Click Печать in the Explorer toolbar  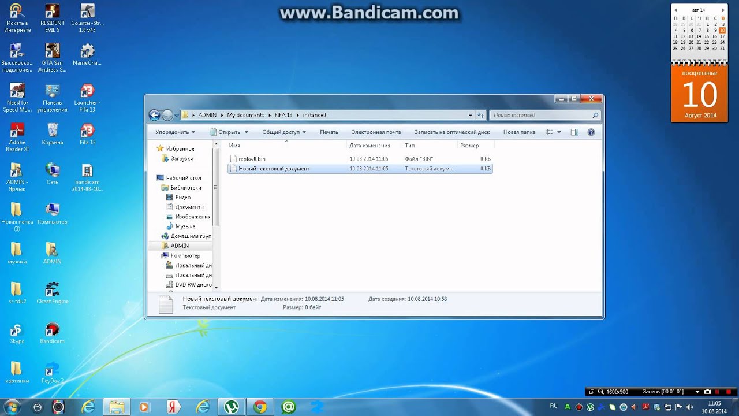pyautogui.click(x=329, y=132)
